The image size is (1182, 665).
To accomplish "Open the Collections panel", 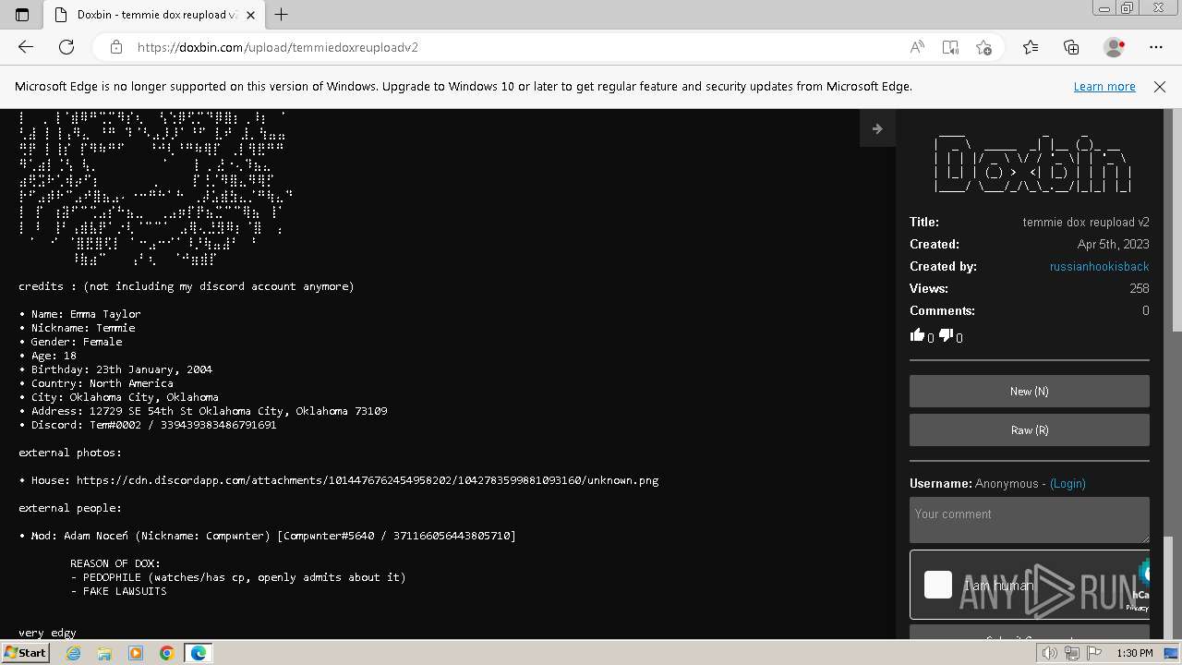I will 1071,47.
